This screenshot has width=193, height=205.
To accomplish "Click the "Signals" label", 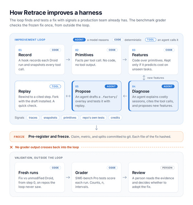I will [19, 118].
